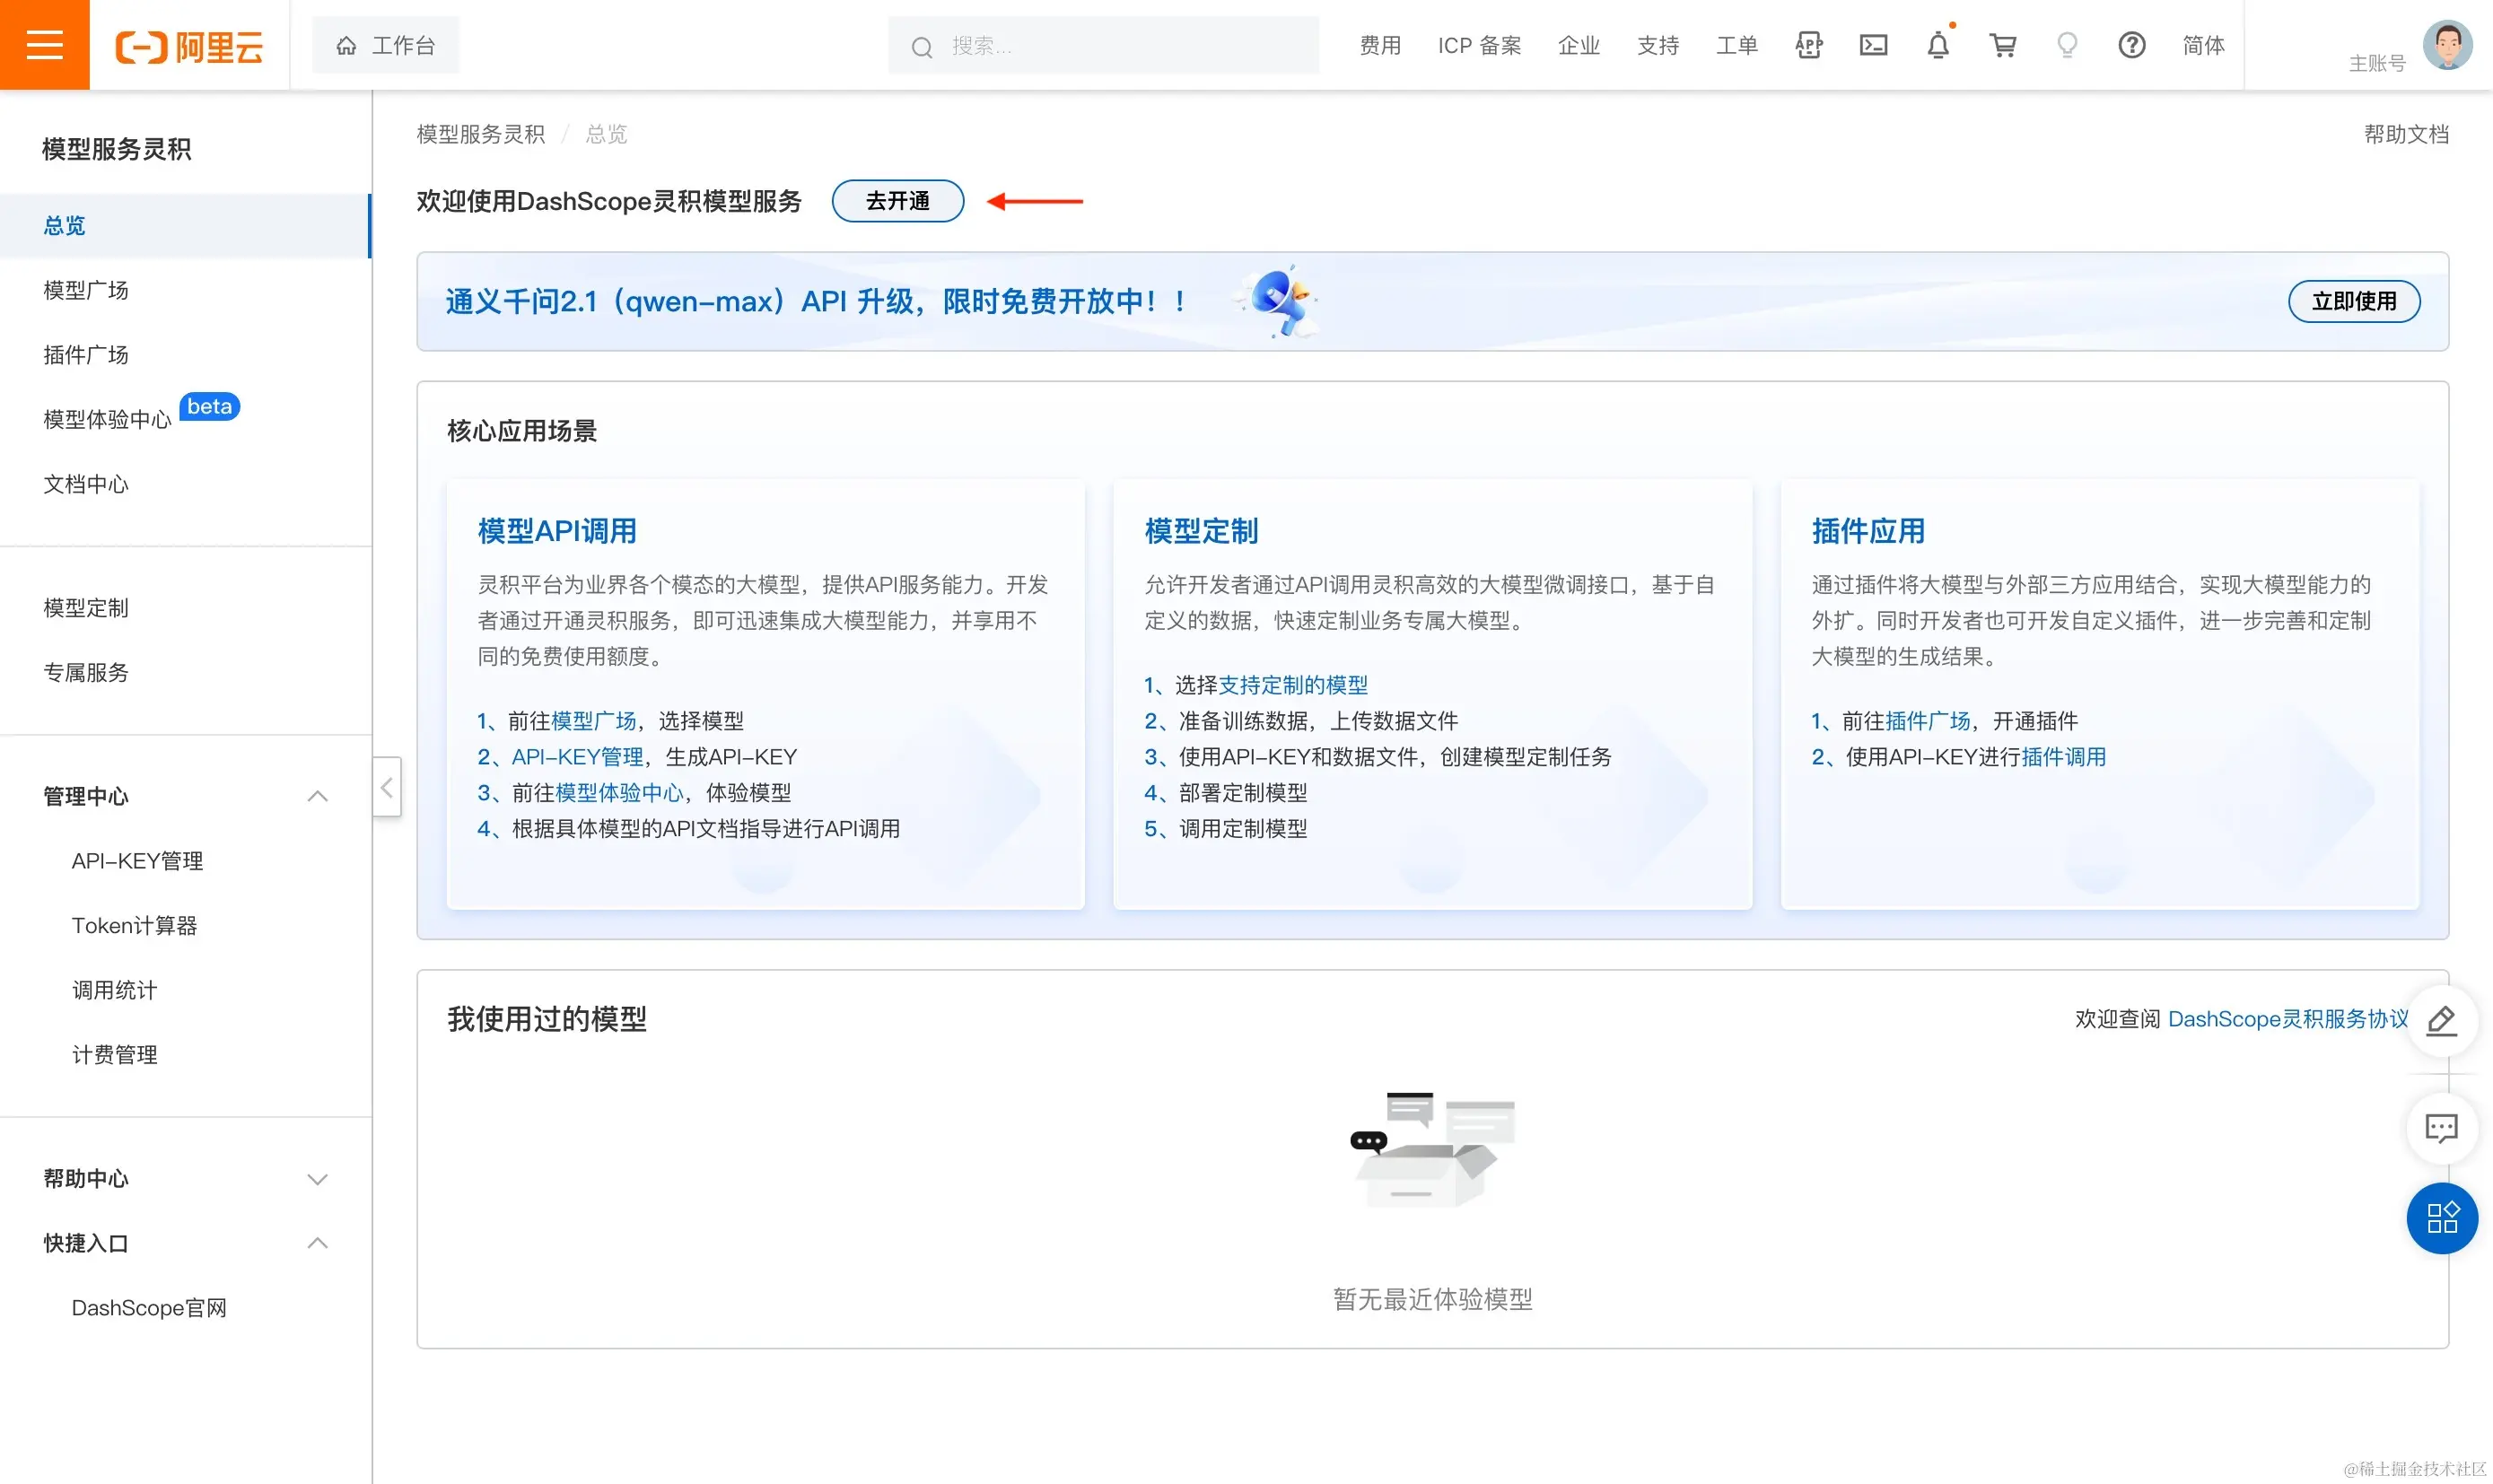This screenshot has width=2493, height=1484.
Task: Open DashScope灵积服务协议 link
Action: 2287,1019
